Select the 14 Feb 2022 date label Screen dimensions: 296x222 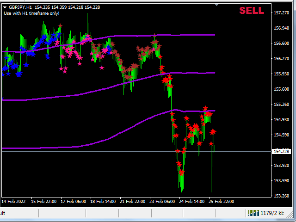click(x=13, y=202)
